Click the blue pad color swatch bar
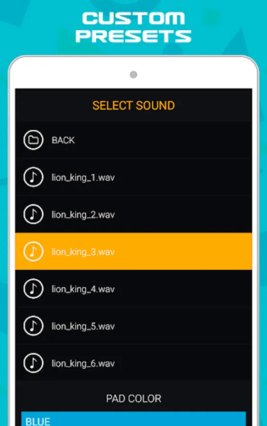The height and width of the screenshot is (426, 267). pos(133,419)
